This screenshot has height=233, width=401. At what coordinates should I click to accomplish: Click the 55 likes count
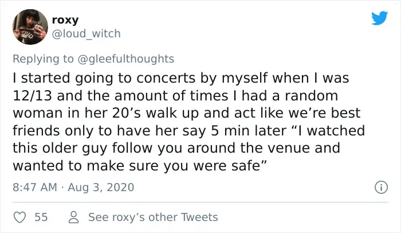click(x=41, y=217)
